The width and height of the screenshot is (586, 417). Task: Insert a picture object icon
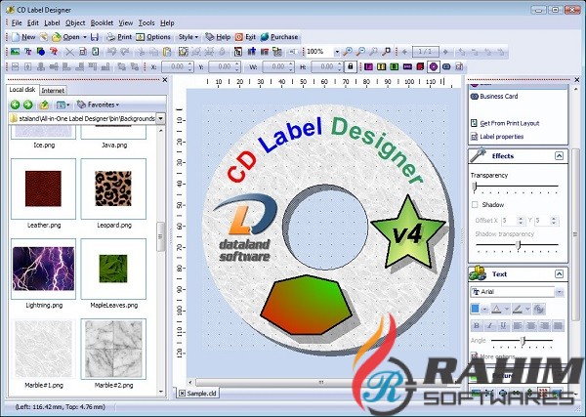15,52
